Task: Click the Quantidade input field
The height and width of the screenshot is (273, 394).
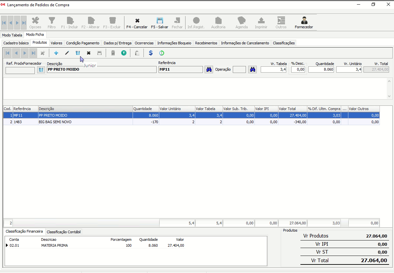Action: coord(321,69)
